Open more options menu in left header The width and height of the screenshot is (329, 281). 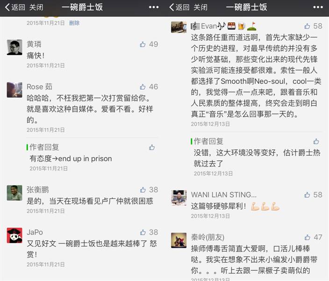pyautogui.click(x=154, y=7)
